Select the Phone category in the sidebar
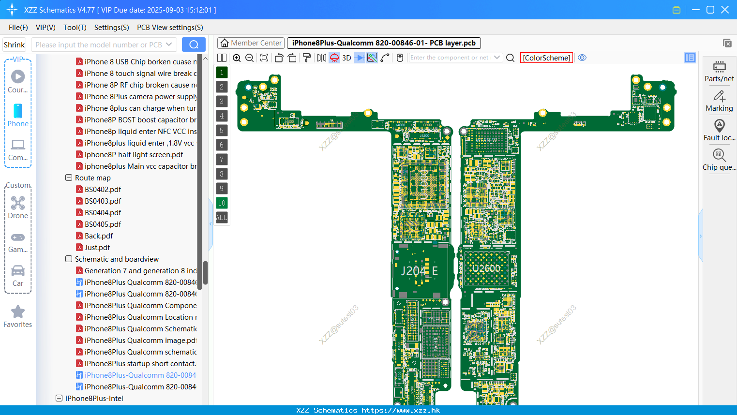The width and height of the screenshot is (737, 415). (18, 116)
